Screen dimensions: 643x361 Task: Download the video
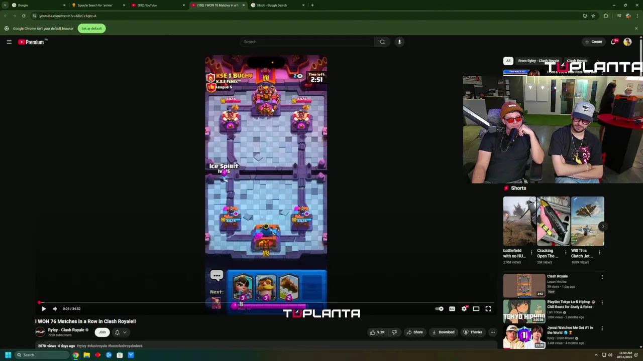point(443,332)
